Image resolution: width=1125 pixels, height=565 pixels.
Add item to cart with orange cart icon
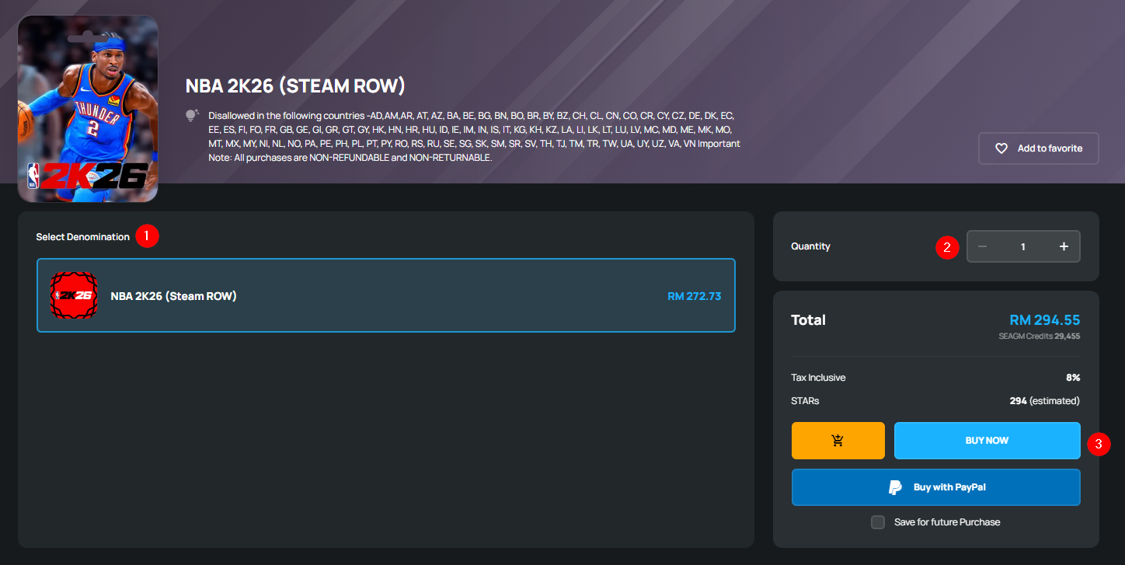(838, 441)
